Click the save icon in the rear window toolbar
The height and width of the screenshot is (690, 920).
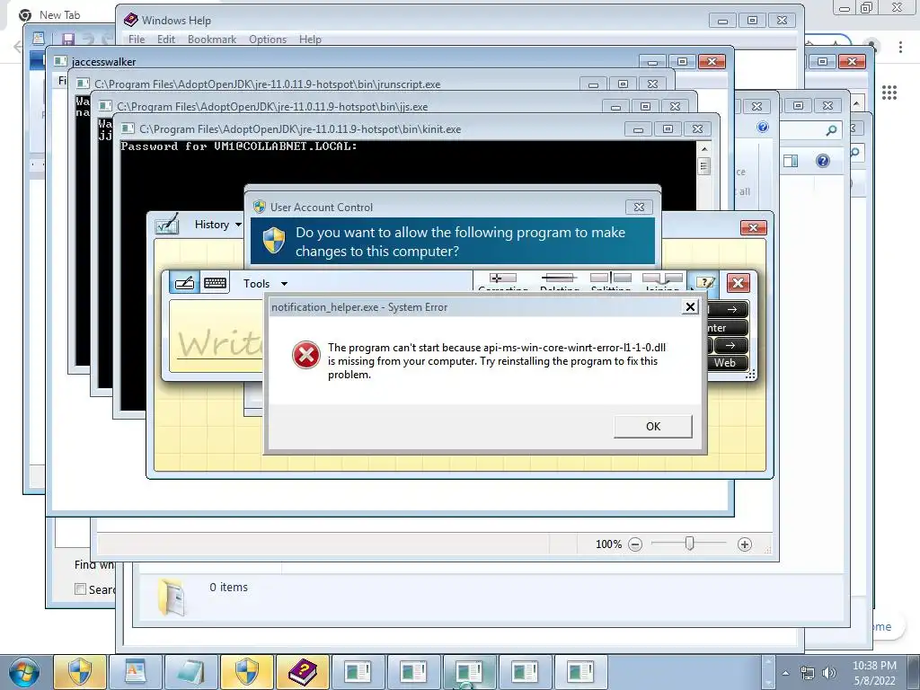tap(68, 40)
